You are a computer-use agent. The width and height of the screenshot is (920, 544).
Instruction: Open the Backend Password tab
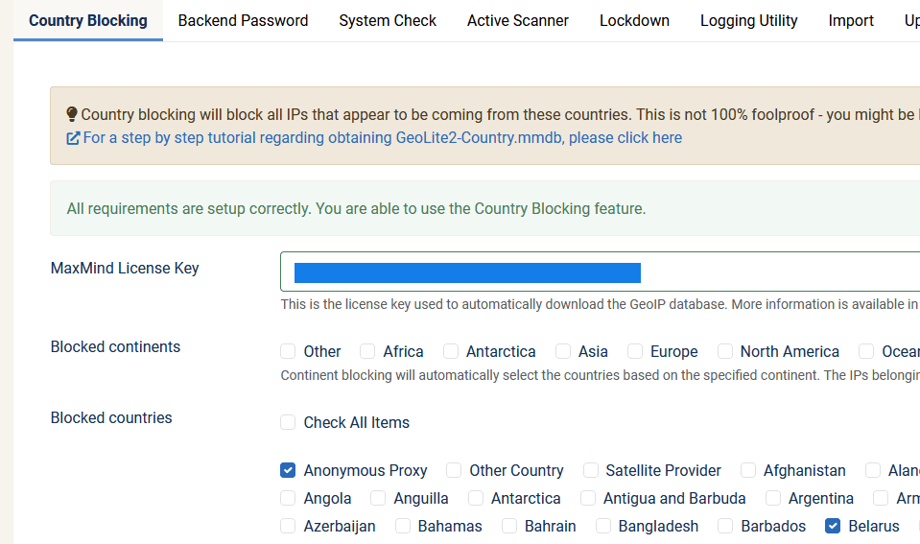(243, 20)
